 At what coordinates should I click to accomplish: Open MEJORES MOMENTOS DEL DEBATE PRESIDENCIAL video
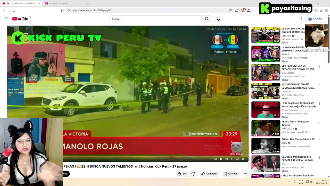point(266,163)
